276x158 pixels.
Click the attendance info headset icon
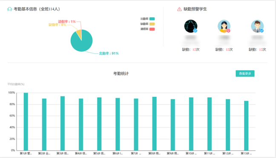9,9
